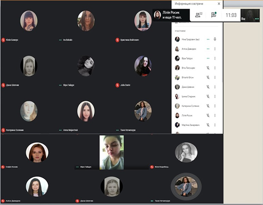Screen dimensions: 263x205
Task: Click the audio indicator dots in the Віра Гайдук list row
Action: pos(208,59)
